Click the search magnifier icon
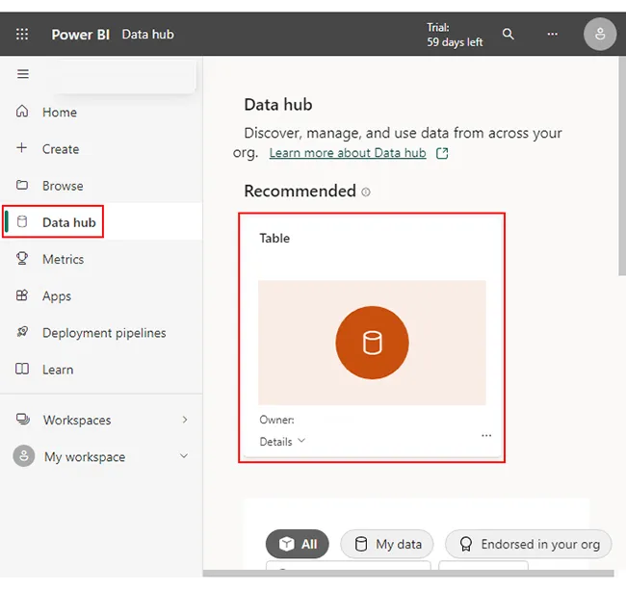This screenshot has width=626, height=589. [x=509, y=35]
